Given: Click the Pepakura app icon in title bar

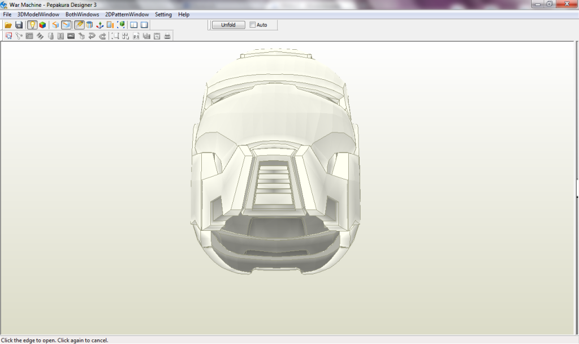Looking at the screenshot, I should click(x=4, y=5).
